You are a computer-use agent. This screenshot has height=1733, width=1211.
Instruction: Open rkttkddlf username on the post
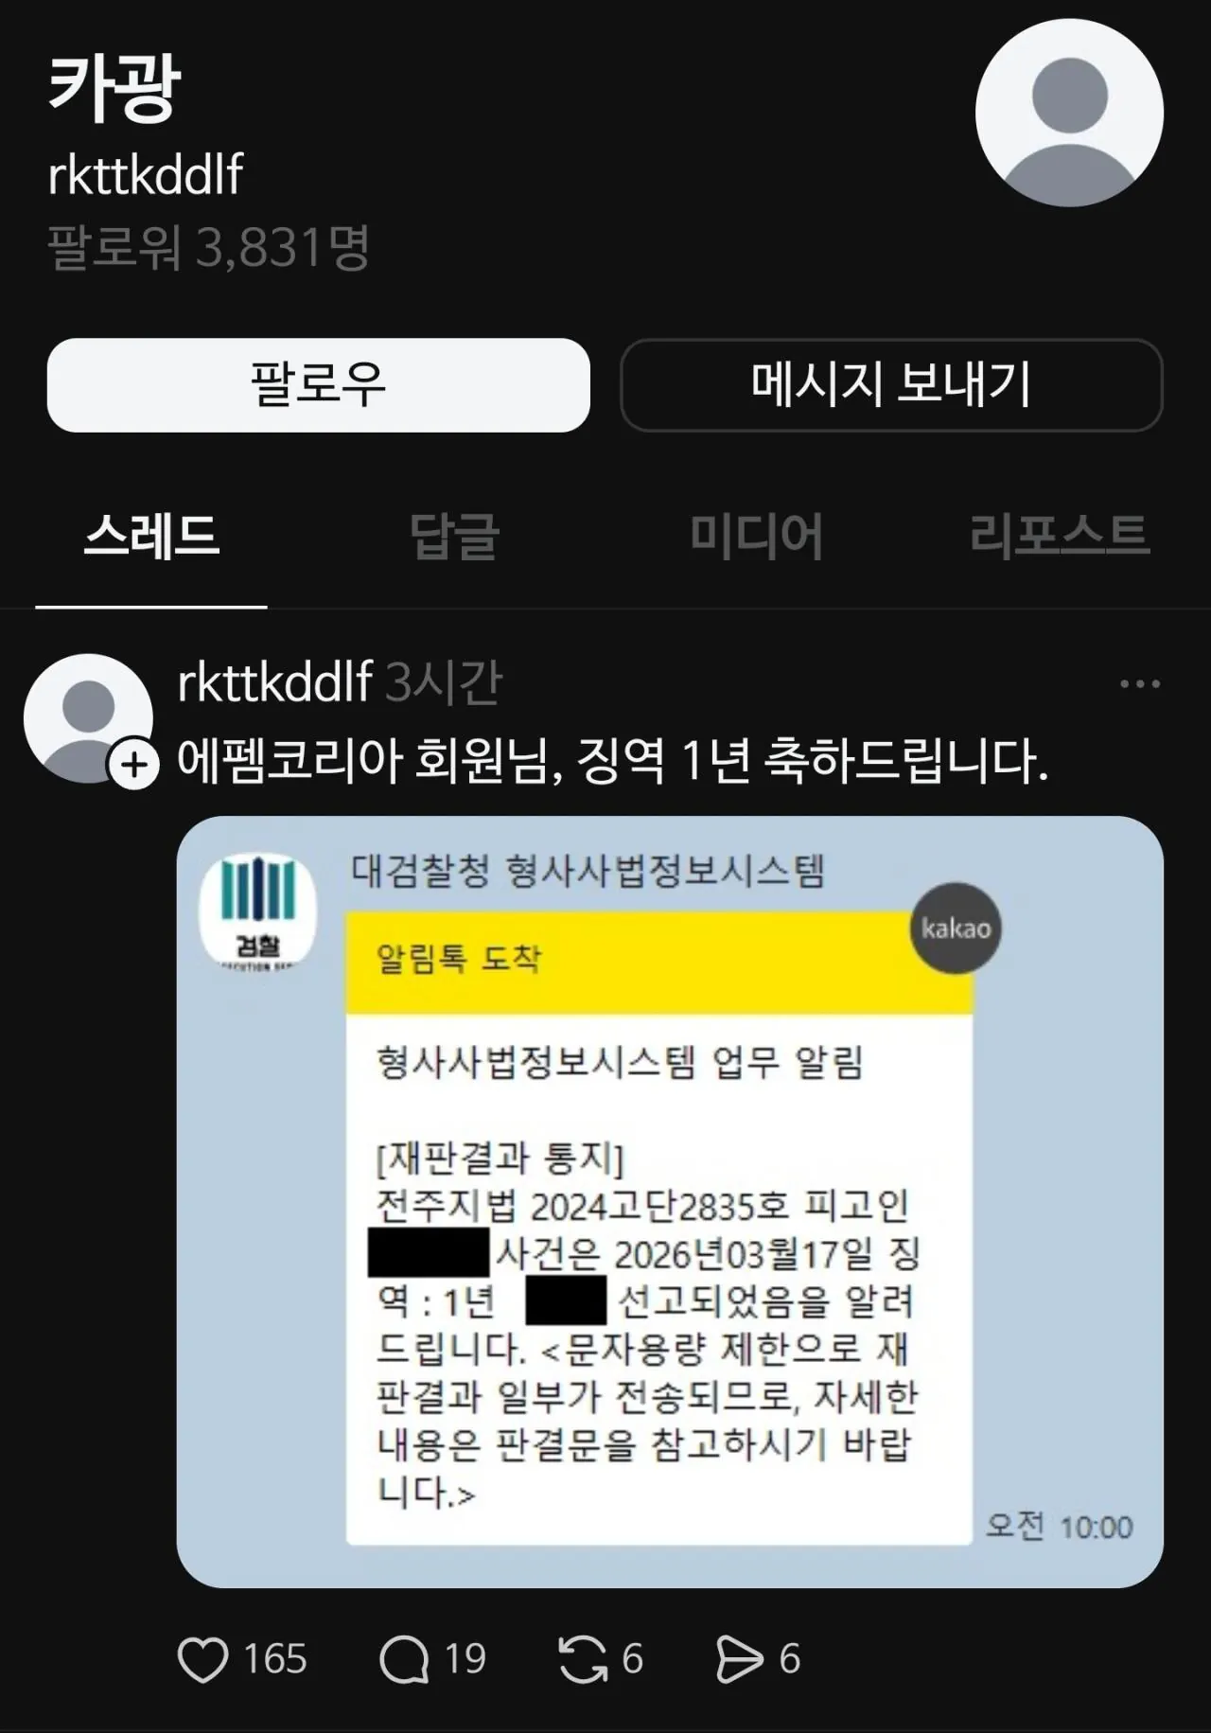(274, 681)
